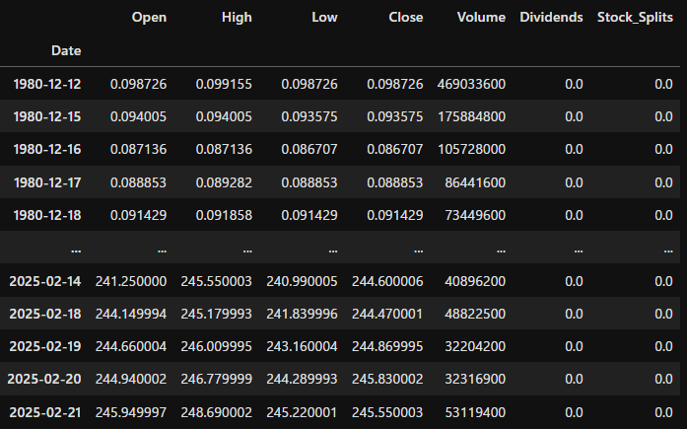Viewport: 687px width, 429px height.
Task: Click the Open column header
Action: point(149,17)
